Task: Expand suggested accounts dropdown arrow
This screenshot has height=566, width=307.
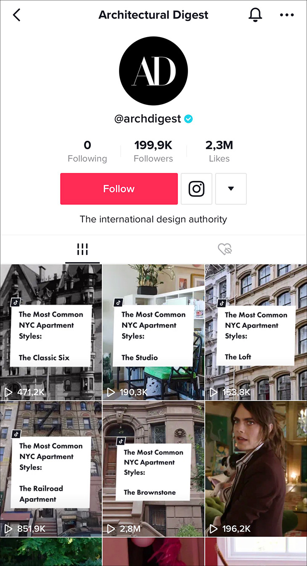Action: tap(231, 189)
